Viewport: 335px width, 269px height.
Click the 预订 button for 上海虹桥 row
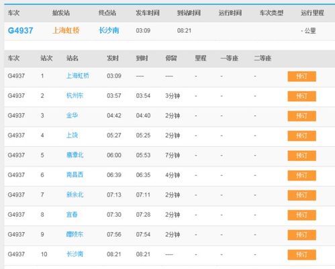(301, 76)
